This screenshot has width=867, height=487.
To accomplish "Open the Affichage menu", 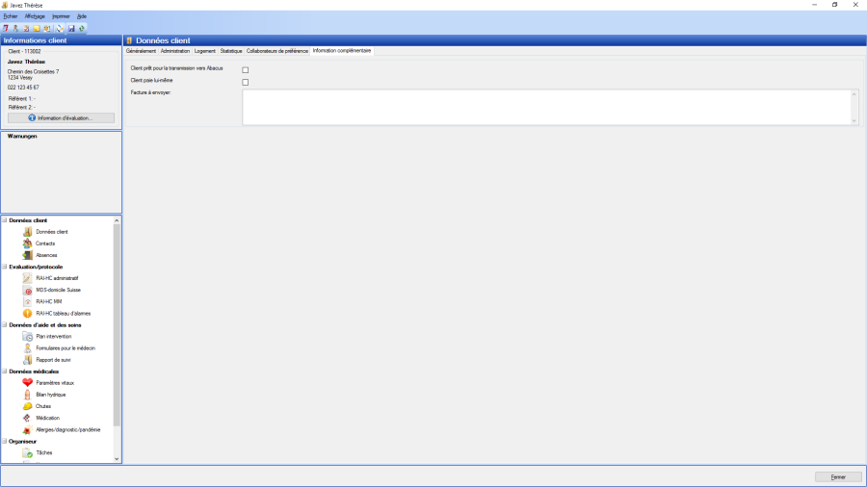I will 35,16.
